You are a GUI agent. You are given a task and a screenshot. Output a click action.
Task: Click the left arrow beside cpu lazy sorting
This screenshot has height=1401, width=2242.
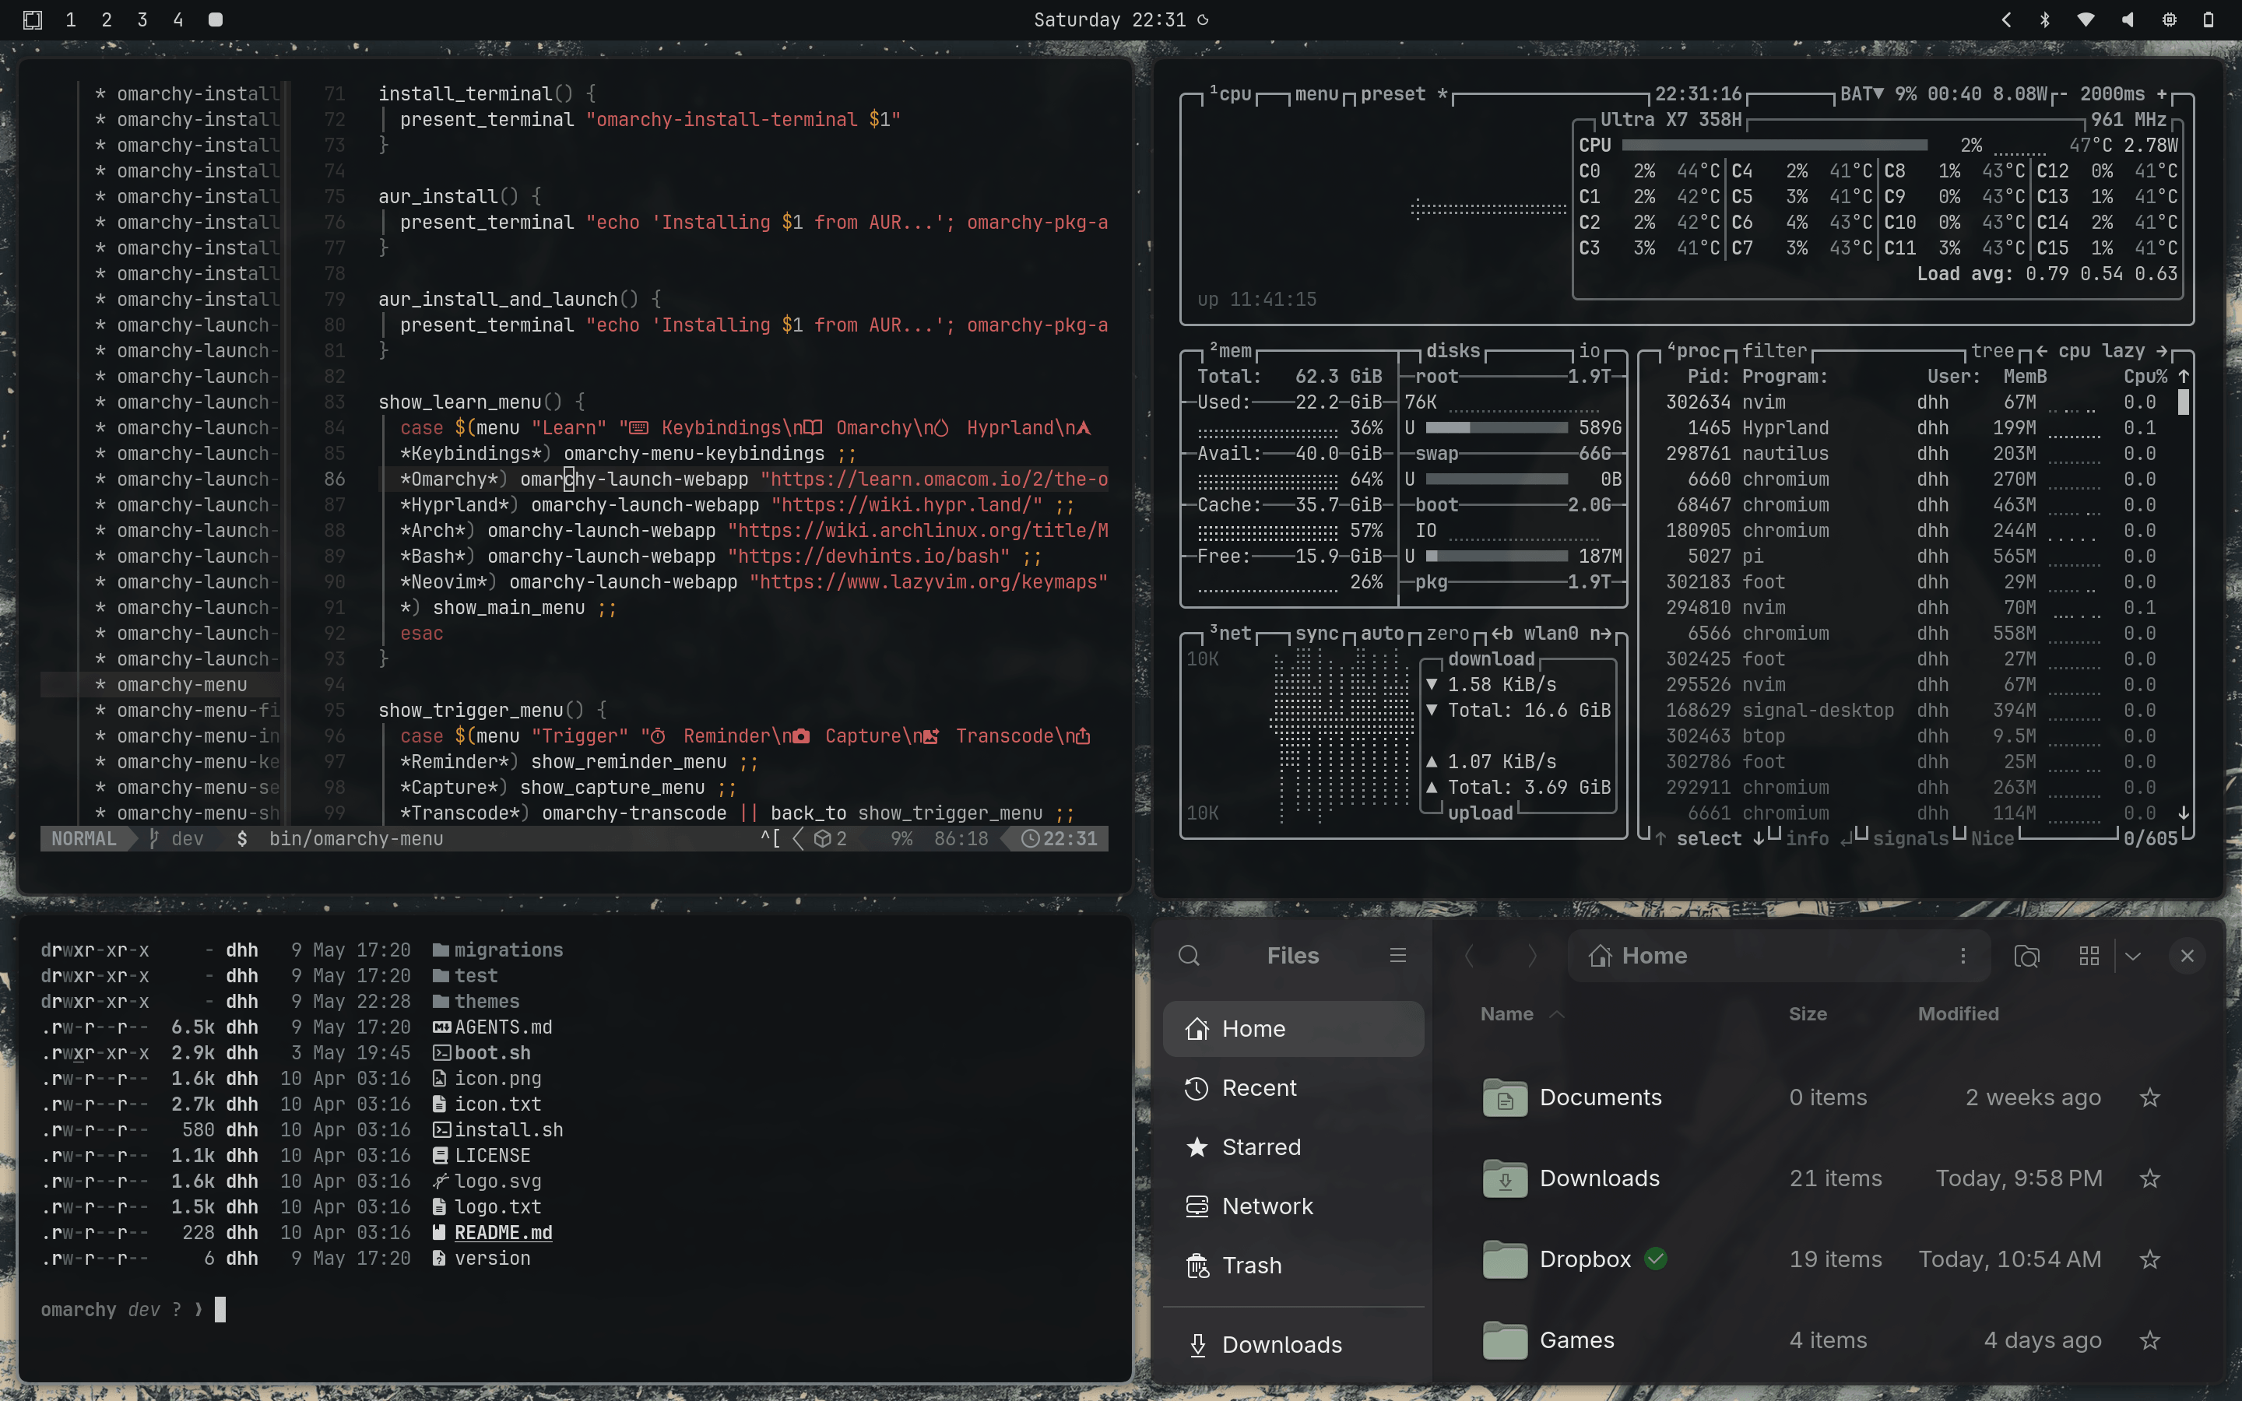pyautogui.click(x=2041, y=351)
